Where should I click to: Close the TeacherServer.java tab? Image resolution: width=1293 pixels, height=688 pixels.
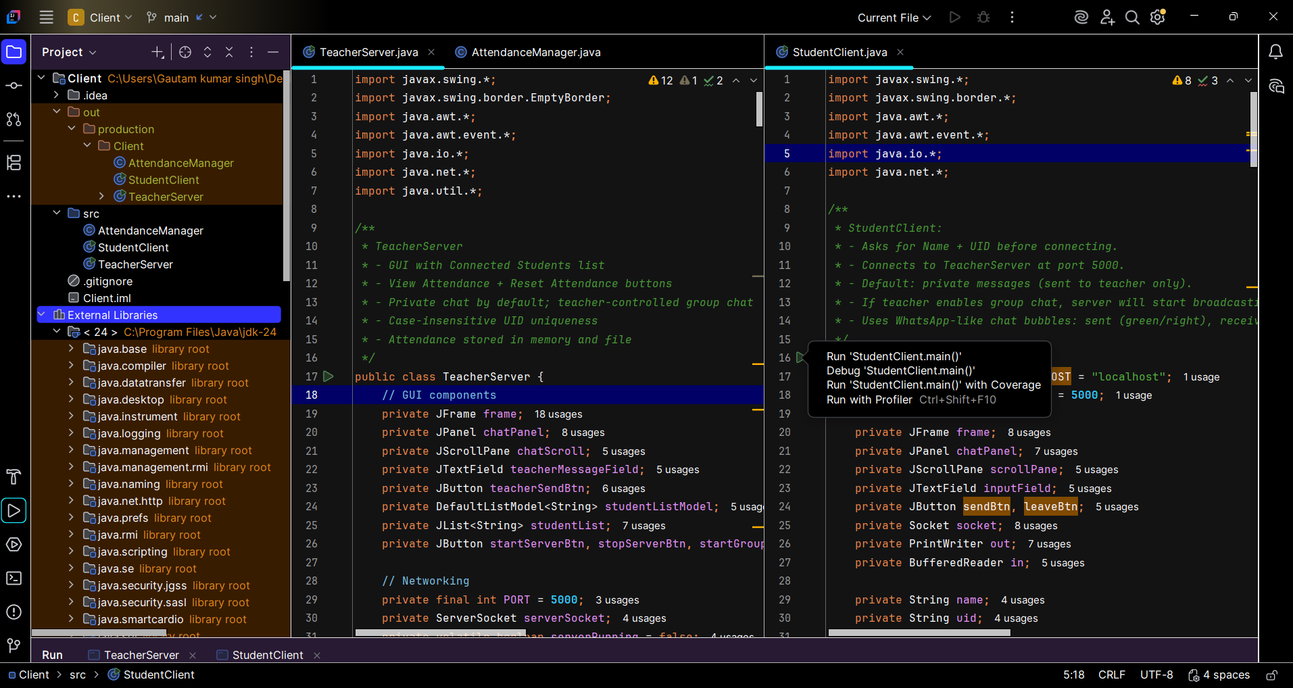431,52
